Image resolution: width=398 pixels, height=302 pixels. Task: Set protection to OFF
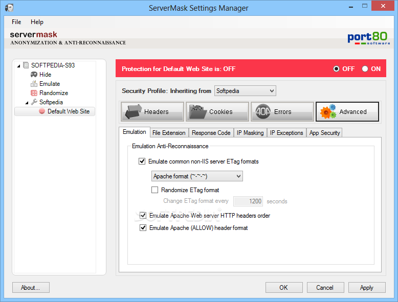(x=336, y=68)
